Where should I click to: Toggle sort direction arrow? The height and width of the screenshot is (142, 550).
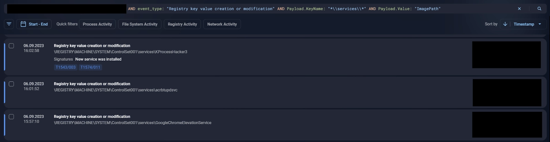505,24
